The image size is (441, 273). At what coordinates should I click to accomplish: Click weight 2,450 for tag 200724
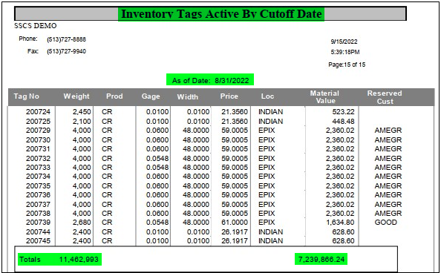point(82,112)
